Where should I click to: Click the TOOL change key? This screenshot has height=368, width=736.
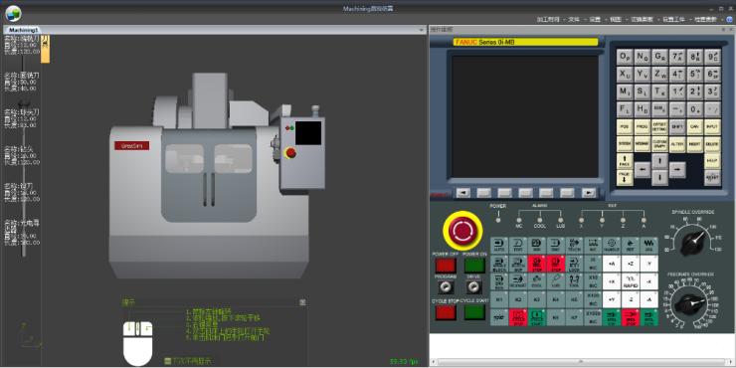click(574, 281)
